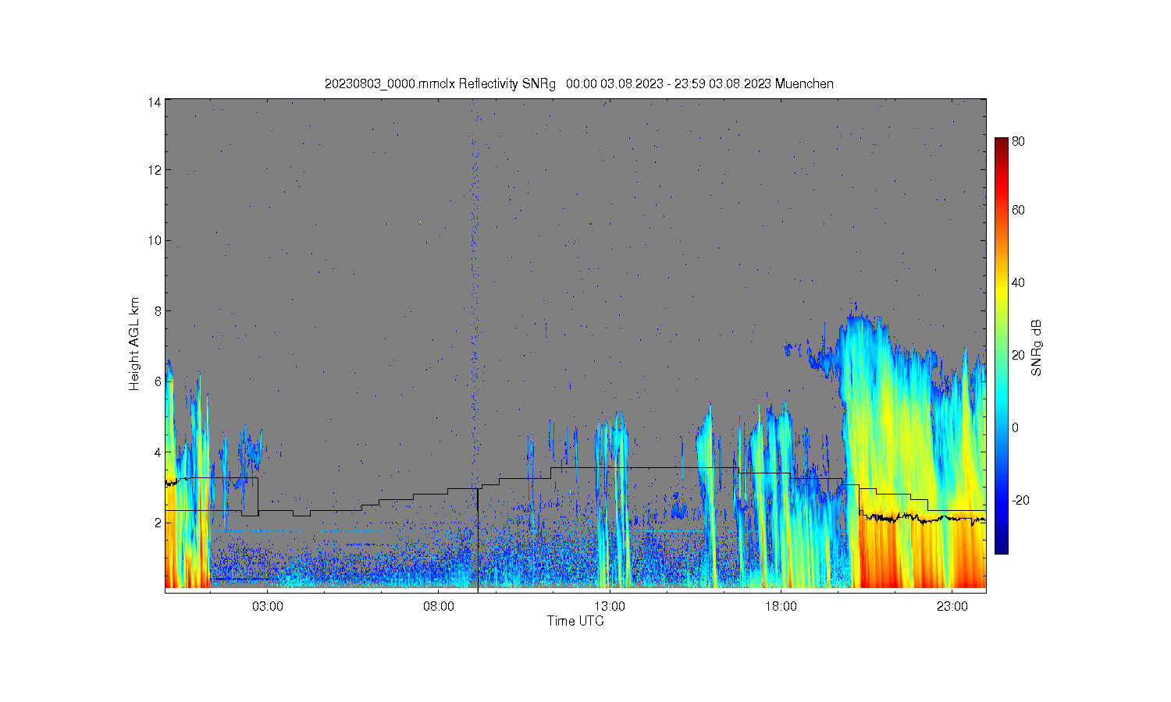The height and width of the screenshot is (702, 1171).
Task: Click the height tick label 4
Action: (x=158, y=452)
